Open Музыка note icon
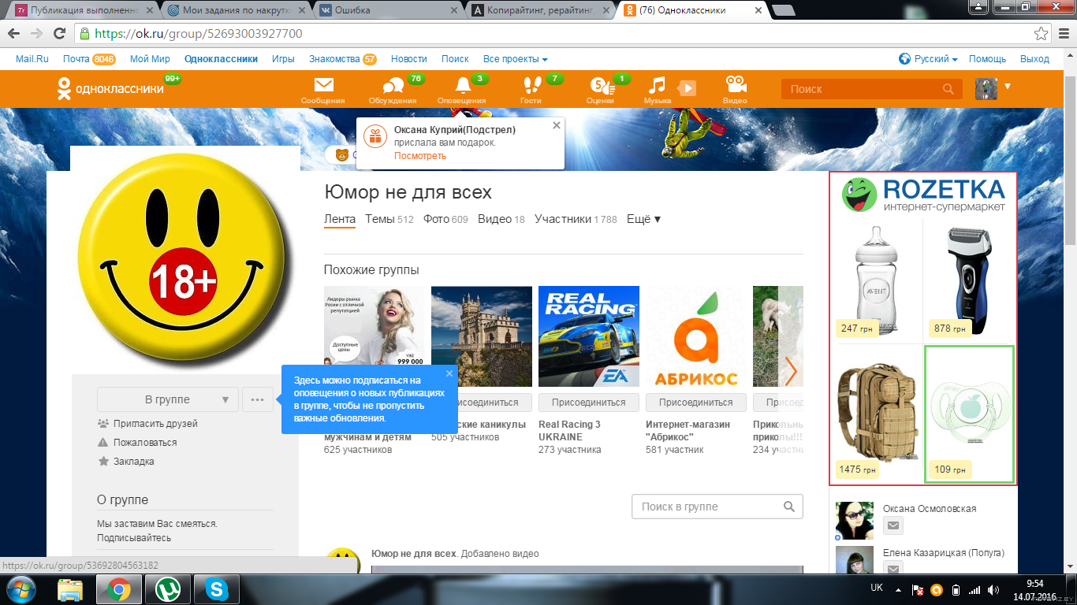This screenshot has height=605, width=1077. click(x=657, y=86)
